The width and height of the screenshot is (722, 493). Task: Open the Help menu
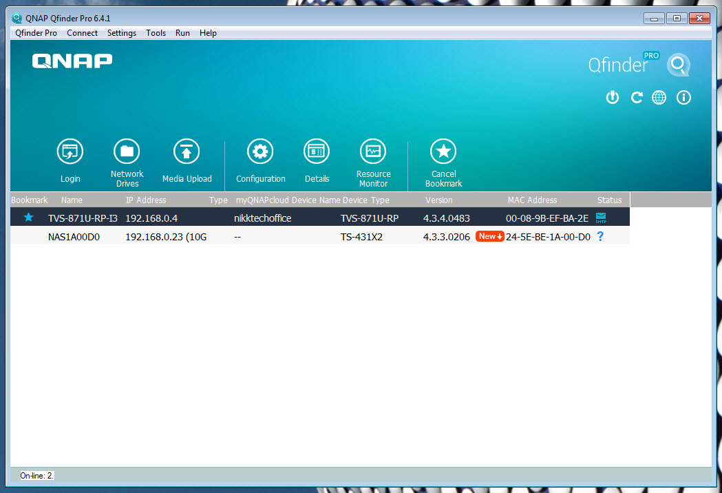pyautogui.click(x=208, y=33)
